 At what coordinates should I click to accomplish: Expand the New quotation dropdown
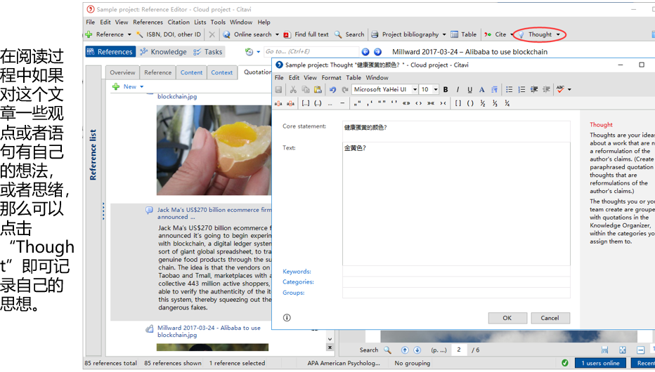141,87
